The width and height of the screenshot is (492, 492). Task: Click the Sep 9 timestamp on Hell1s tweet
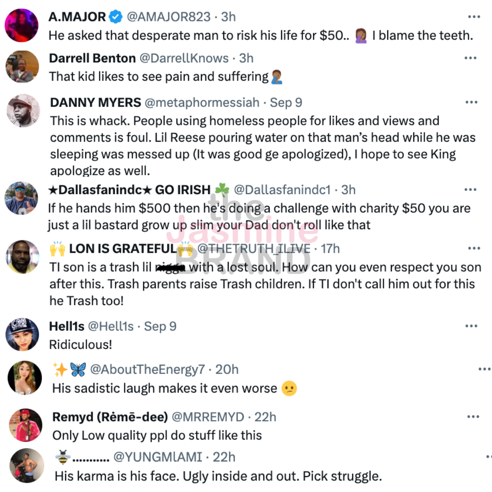click(x=160, y=326)
